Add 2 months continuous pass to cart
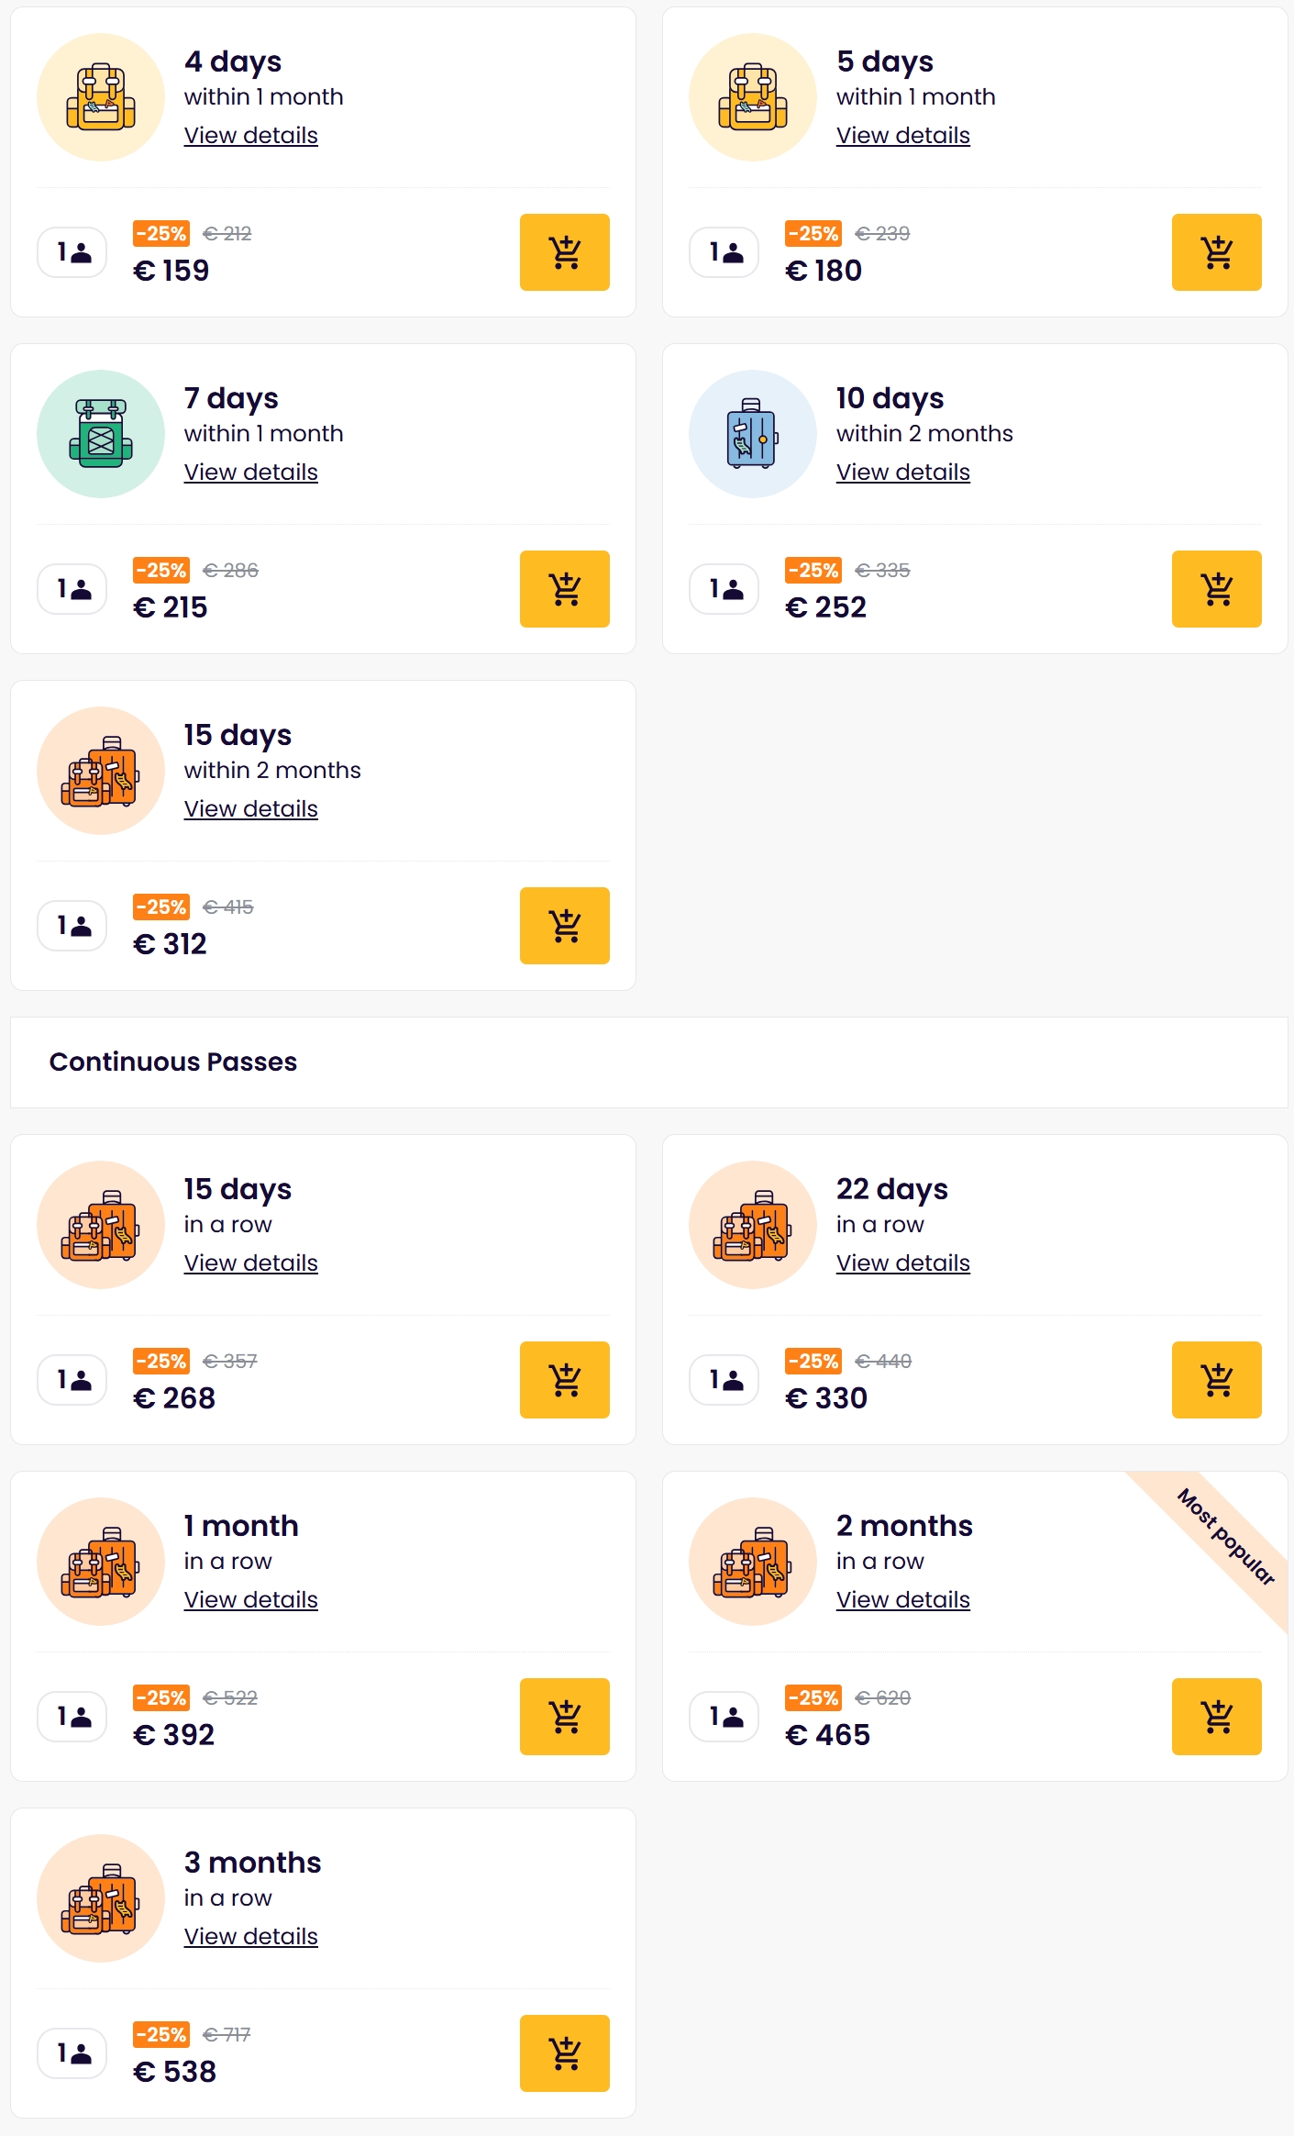This screenshot has height=2136, width=1294. 1216,1717
